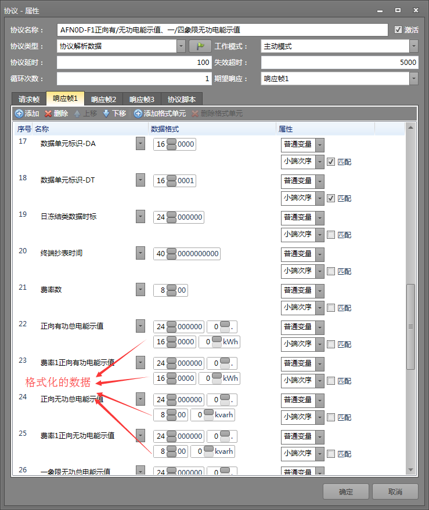Click 序号 column header
The image size is (429, 510).
tap(24, 129)
